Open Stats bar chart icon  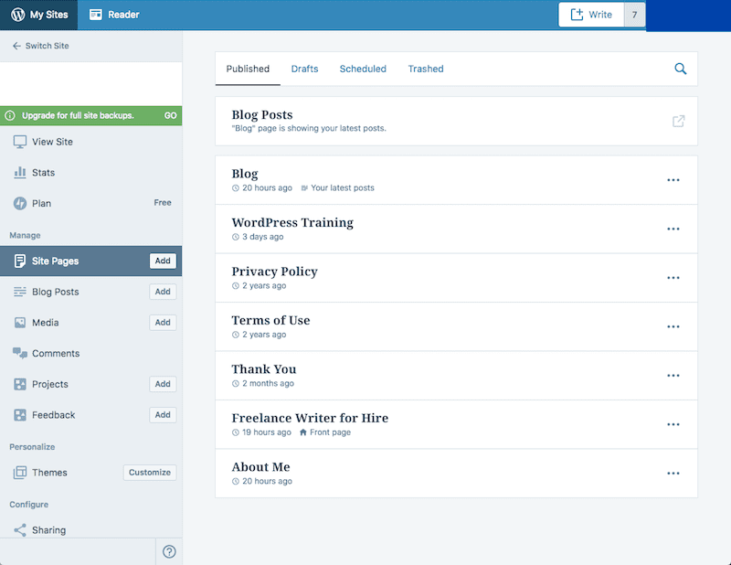tap(19, 173)
